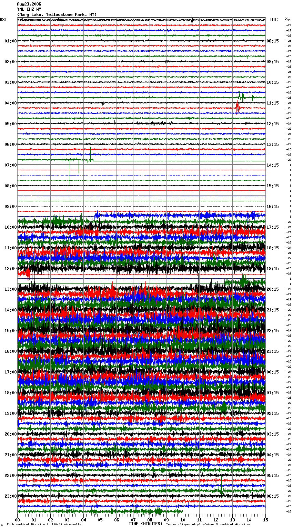Select the 23:00 MST hour label
This screenshot has height=529, width=293.
(11, 496)
